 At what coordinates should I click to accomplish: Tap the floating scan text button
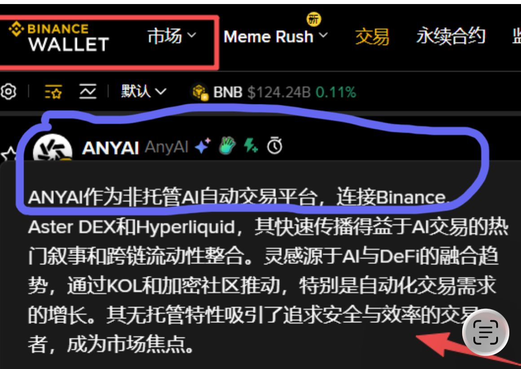coord(486,332)
